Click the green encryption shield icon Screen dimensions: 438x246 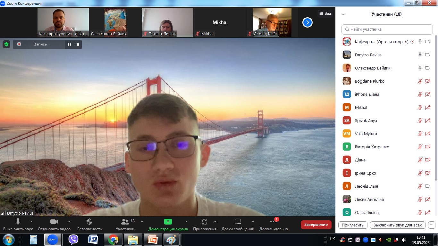6,44
